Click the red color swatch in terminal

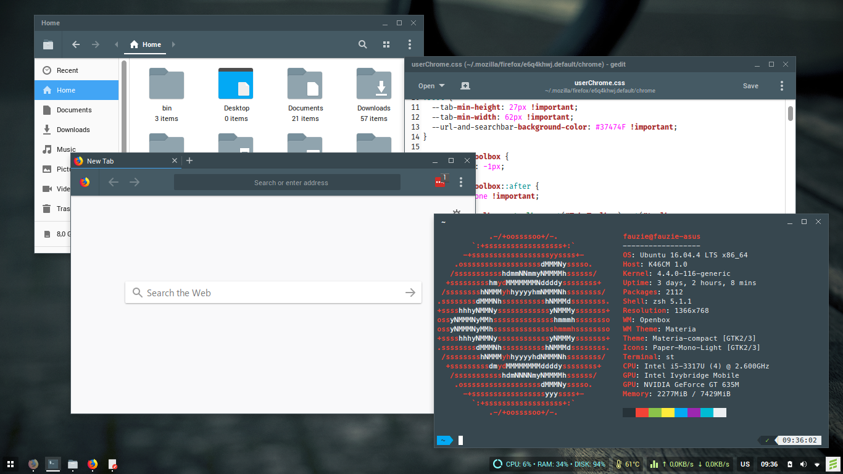click(642, 412)
